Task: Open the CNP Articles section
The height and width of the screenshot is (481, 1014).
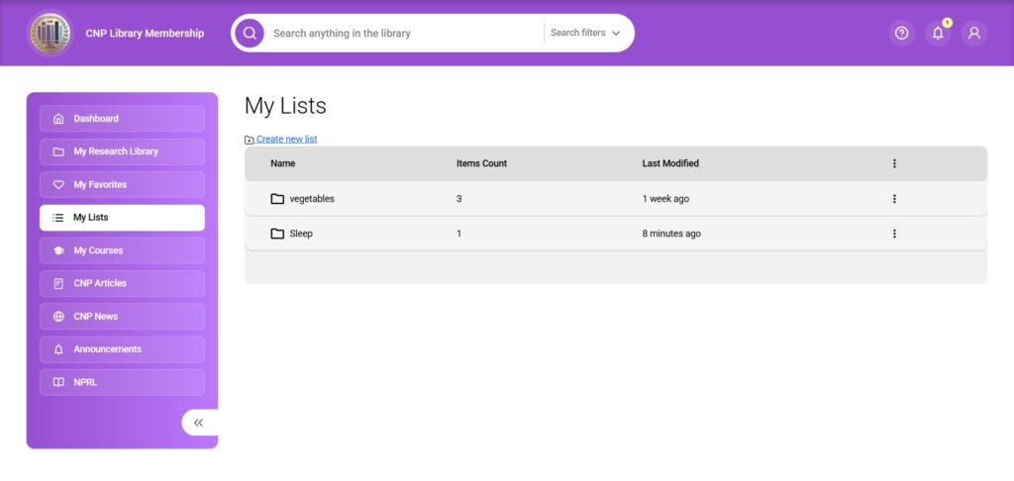Action: pyautogui.click(x=122, y=283)
